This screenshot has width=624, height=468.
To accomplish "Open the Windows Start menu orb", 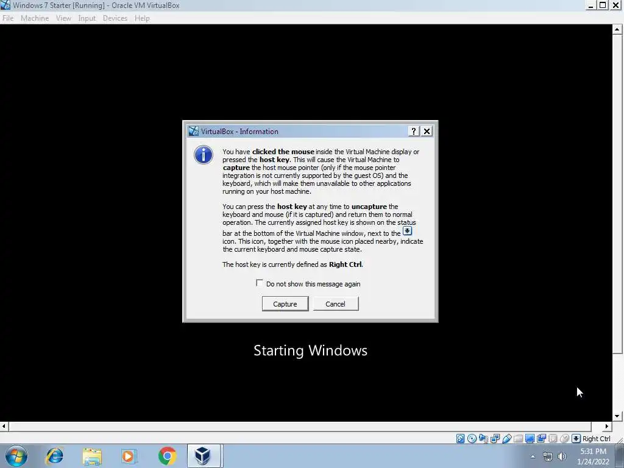I will (16, 456).
